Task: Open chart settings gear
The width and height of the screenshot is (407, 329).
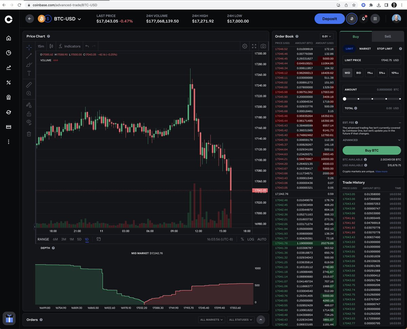Action: pos(245,46)
